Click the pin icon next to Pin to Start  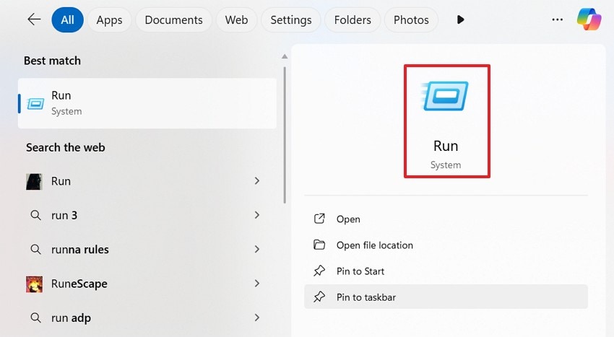(319, 271)
